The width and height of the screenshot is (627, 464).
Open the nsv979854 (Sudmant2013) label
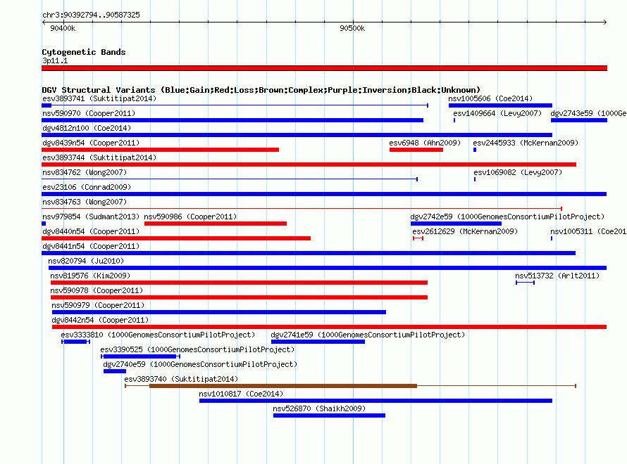coord(91,217)
